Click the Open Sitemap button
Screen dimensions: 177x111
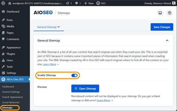[x=85, y=88]
